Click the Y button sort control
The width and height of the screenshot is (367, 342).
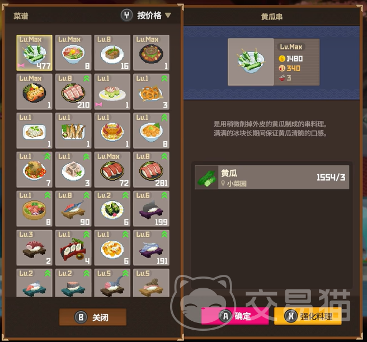pos(126,16)
